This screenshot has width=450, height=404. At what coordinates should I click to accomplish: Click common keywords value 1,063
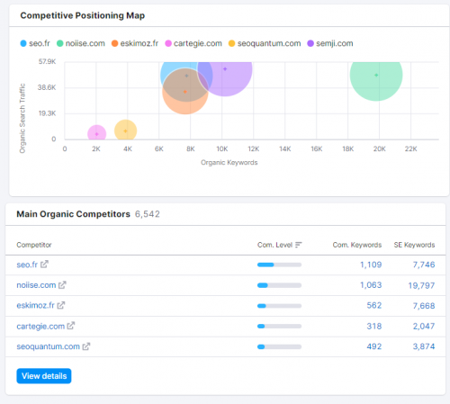tap(371, 285)
